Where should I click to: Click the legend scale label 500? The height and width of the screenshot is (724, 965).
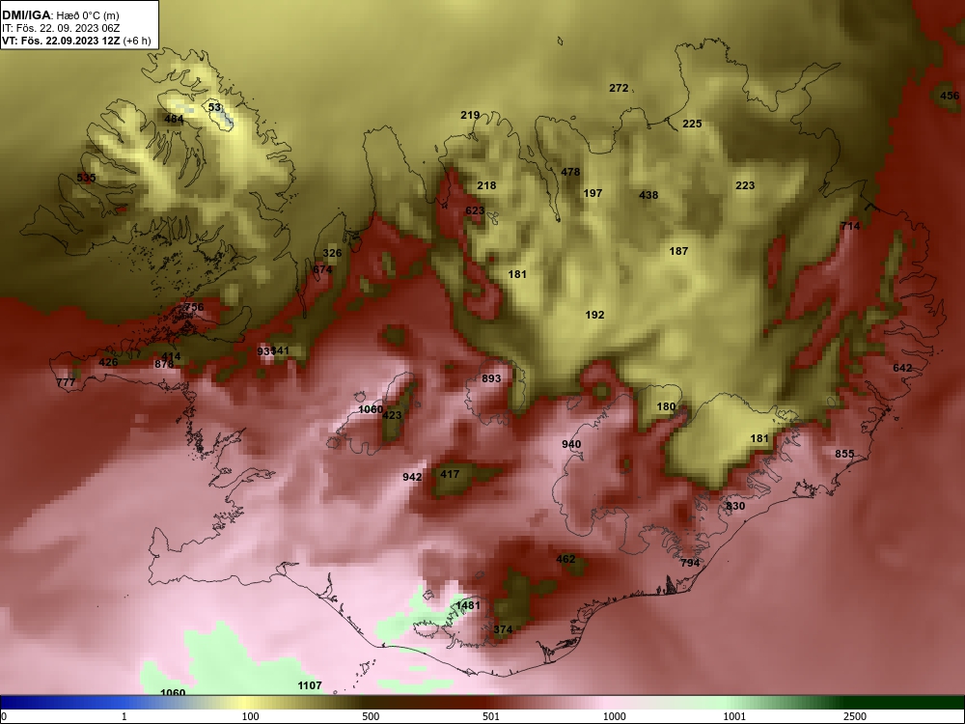pos(371,716)
